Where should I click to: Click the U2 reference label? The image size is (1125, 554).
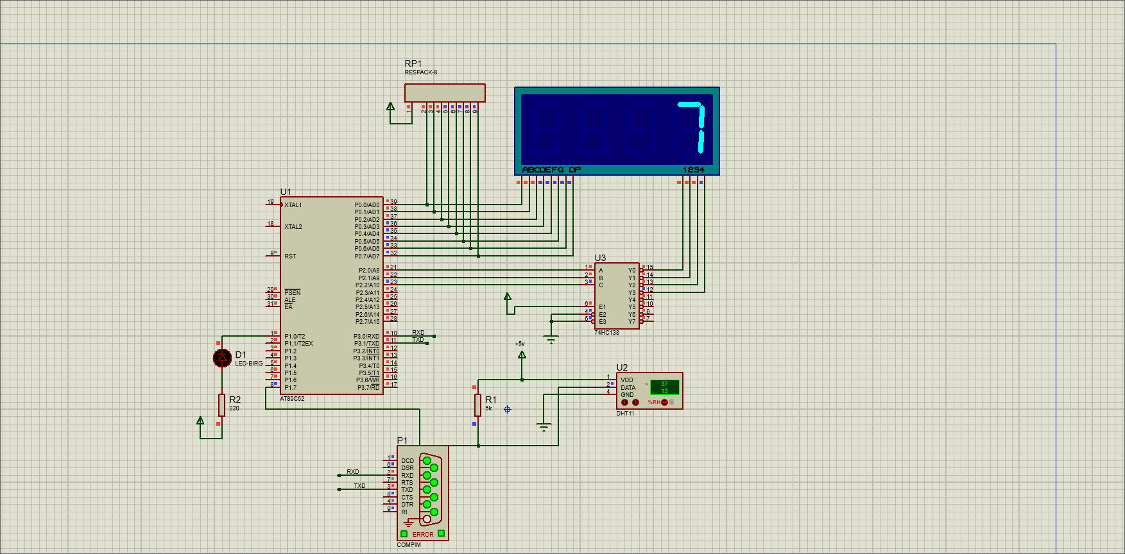point(622,367)
